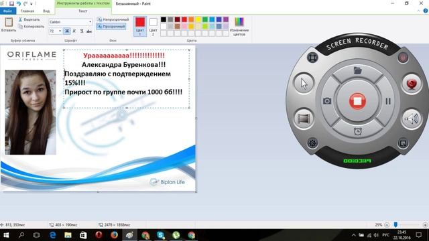Image resolution: width=429 pixels, height=241 pixels.
Task: Toggle the webcam button in Screen Recorder
Action: [x=411, y=84]
